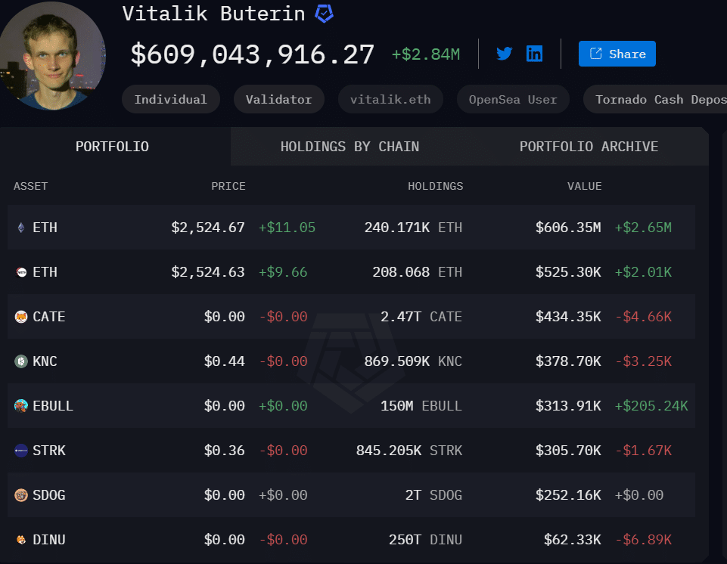Image resolution: width=727 pixels, height=564 pixels.
Task: Click the 2.47T CATE holdings
Action: point(421,317)
